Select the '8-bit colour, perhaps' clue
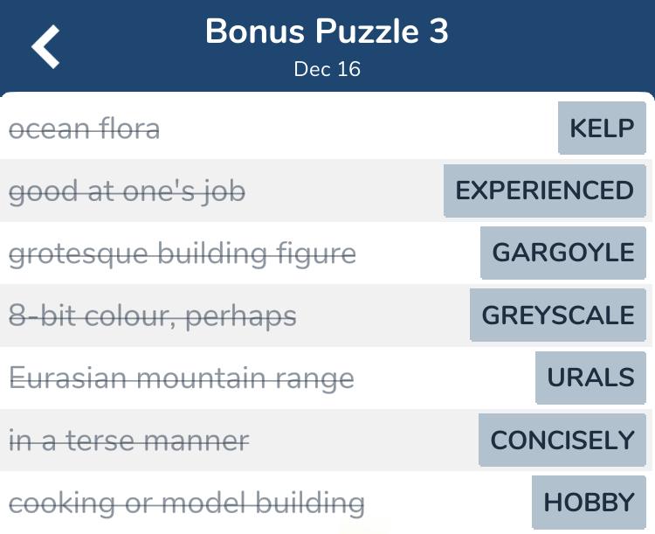The image size is (655, 534). point(153,316)
